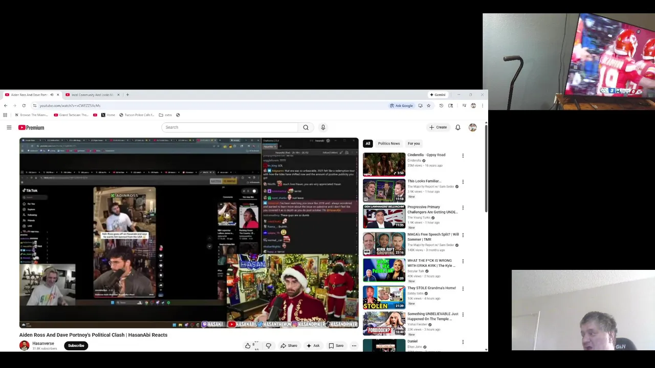Viewport: 655px width, 368px height.
Task: Open more options for MAGA's Free Speech
Action: click(463, 235)
